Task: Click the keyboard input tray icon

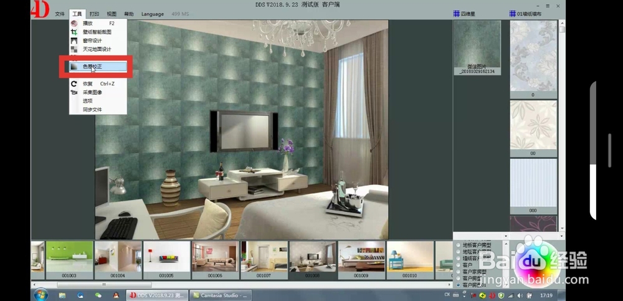Action: 456,295
